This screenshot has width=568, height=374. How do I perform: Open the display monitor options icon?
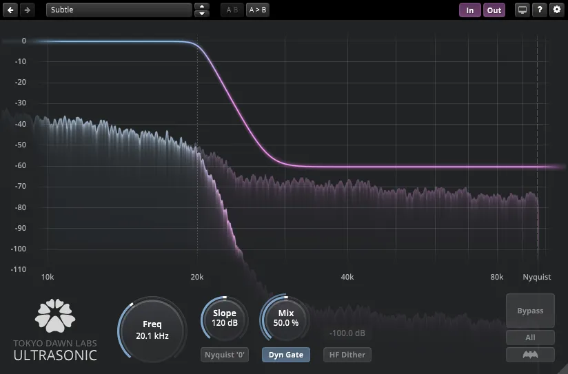click(522, 10)
